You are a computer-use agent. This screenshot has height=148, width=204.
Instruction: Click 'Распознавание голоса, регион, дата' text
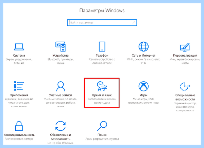click(x=102, y=101)
